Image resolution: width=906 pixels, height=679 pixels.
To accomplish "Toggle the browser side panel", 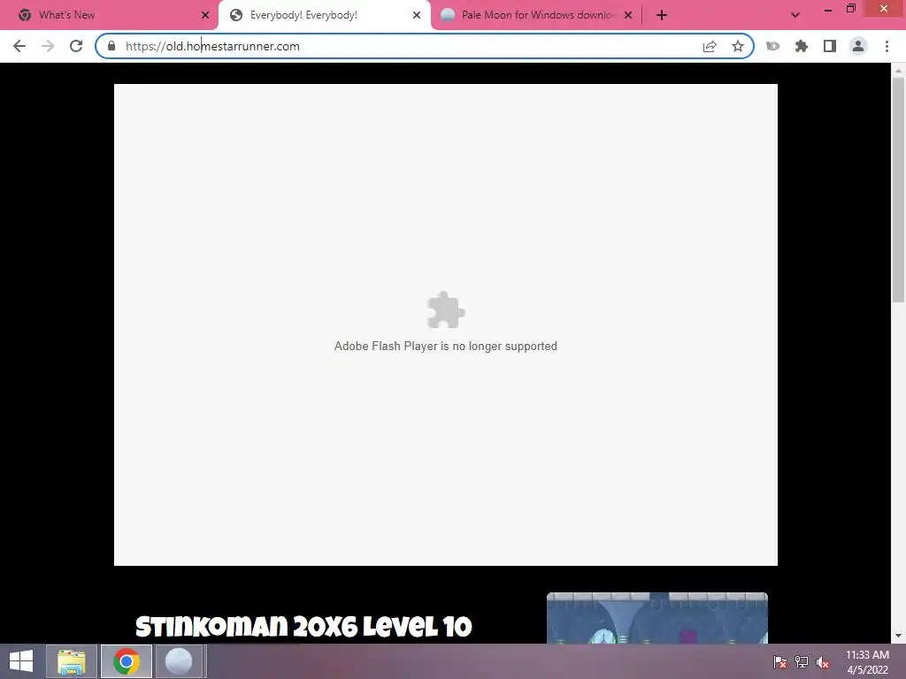I will (x=830, y=46).
